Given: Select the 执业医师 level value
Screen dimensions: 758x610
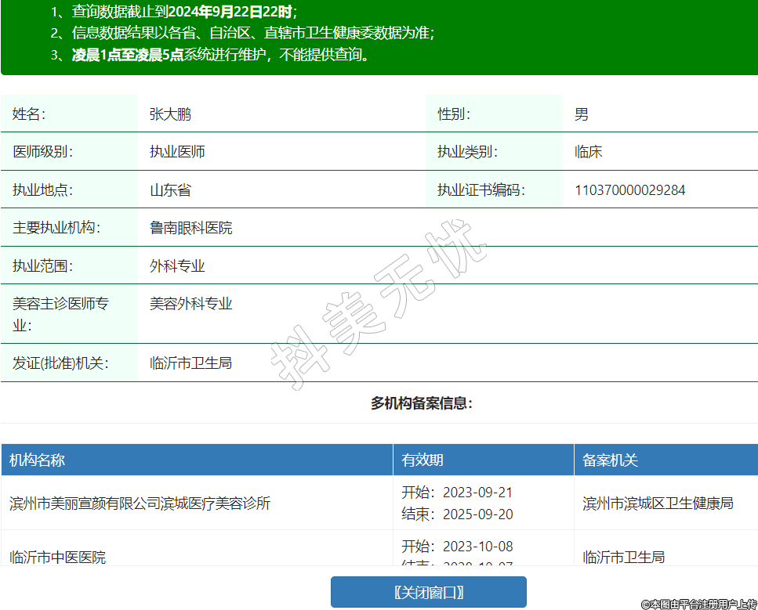Looking at the screenshot, I should pyautogui.click(x=177, y=152).
